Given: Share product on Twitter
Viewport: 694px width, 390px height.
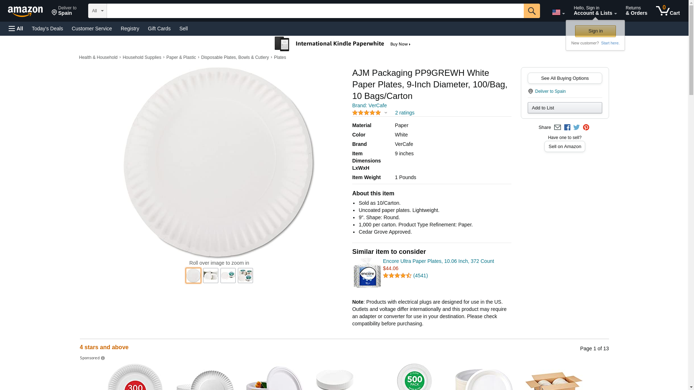Looking at the screenshot, I should [x=577, y=127].
